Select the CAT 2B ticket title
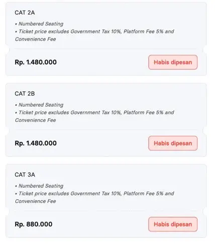Image resolution: width=215 pixels, height=244 pixels. tap(25, 94)
